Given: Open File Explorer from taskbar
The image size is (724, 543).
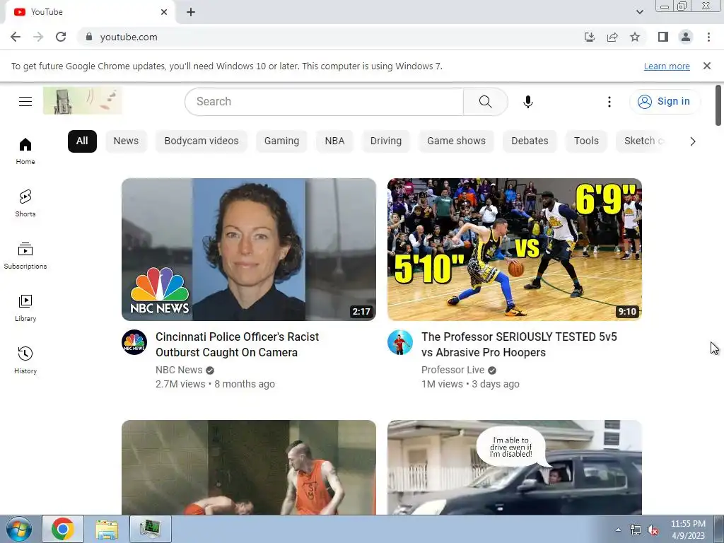Looking at the screenshot, I should pyautogui.click(x=107, y=529).
